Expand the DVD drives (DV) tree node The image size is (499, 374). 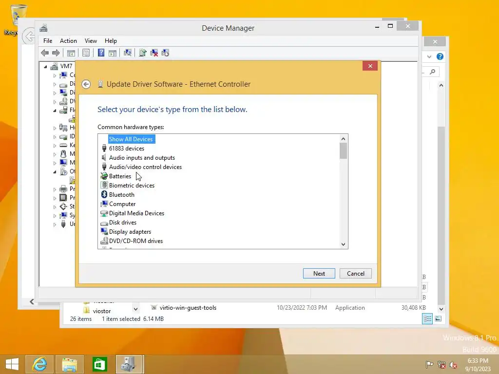55,102
